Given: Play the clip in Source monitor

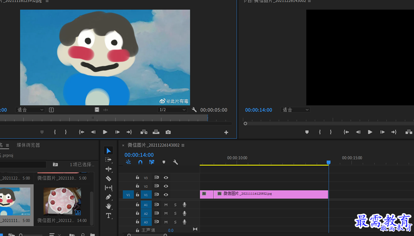Looking at the screenshot, I should [105, 132].
